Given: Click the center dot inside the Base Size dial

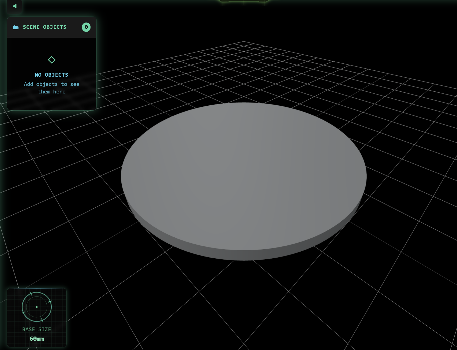Looking at the screenshot, I should (37, 307).
